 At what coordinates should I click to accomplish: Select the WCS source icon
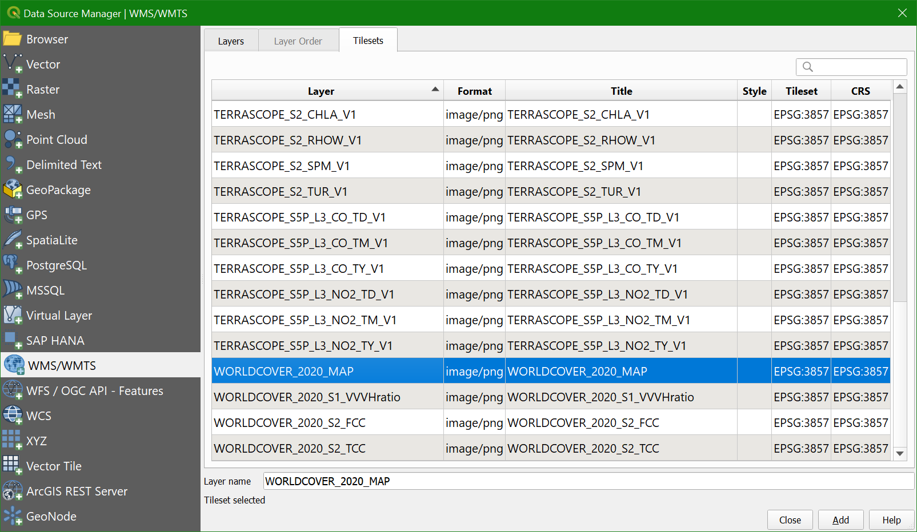13,416
